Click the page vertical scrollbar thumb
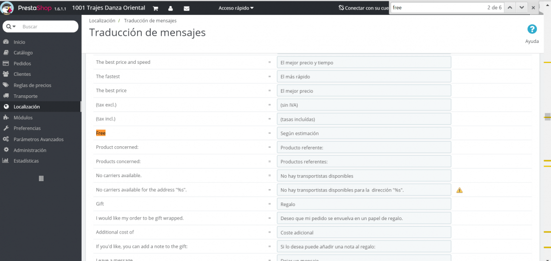 tap(547, 117)
